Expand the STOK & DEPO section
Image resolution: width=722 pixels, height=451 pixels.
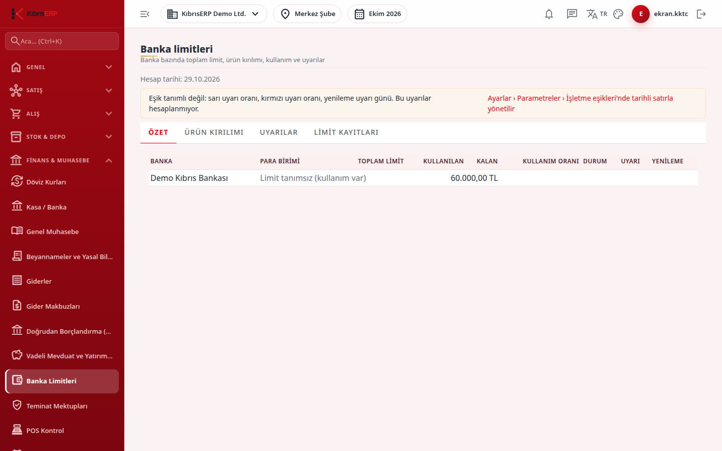pos(62,137)
